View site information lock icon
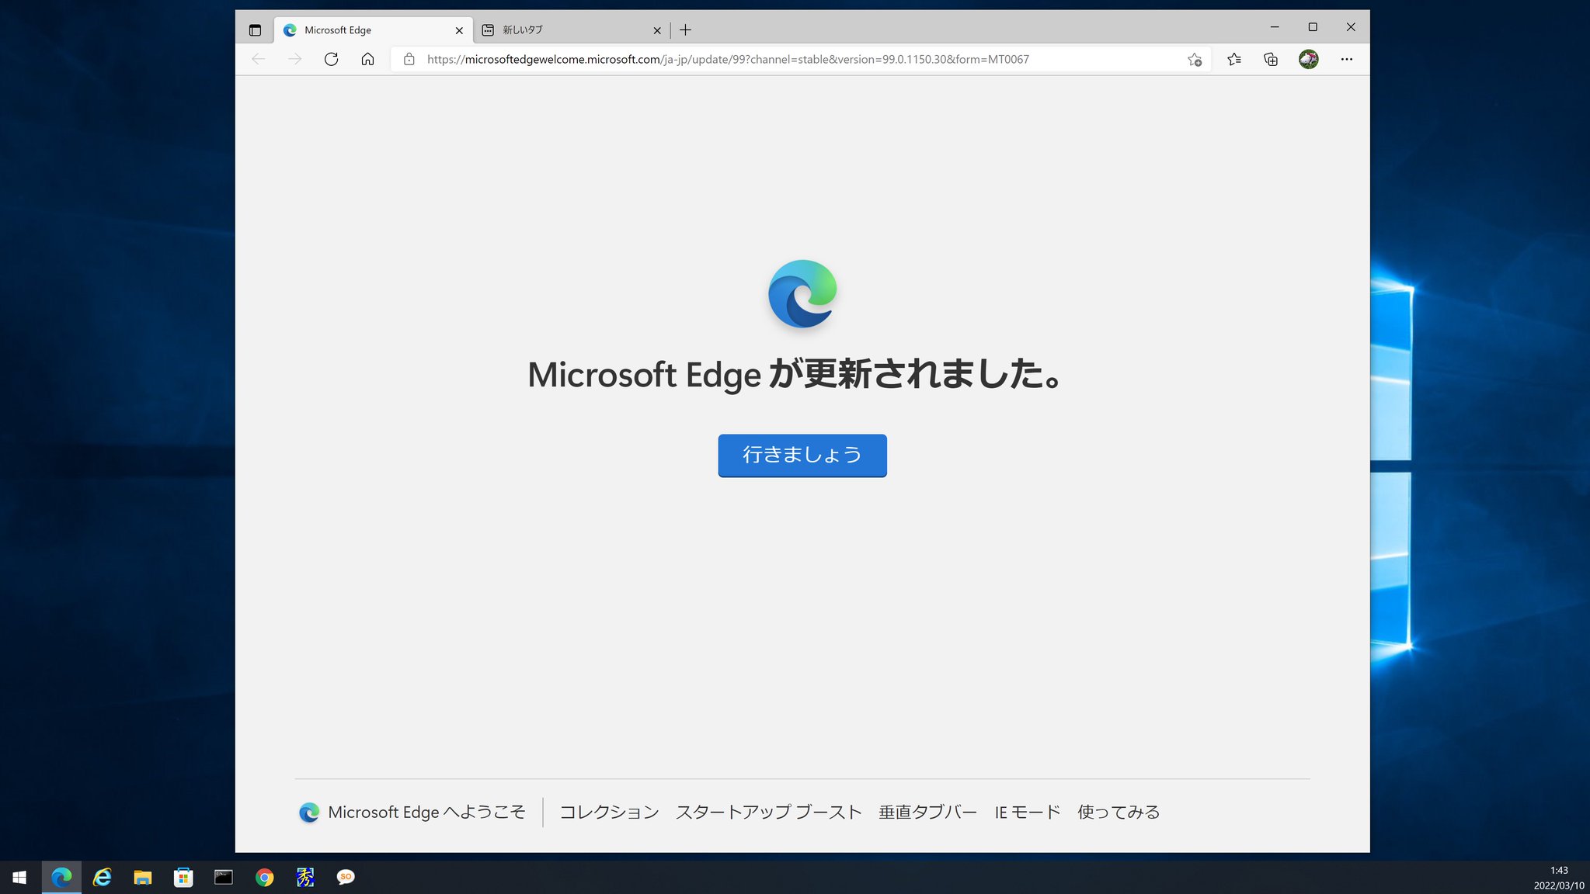Image resolution: width=1590 pixels, height=894 pixels. pyautogui.click(x=409, y=59)
